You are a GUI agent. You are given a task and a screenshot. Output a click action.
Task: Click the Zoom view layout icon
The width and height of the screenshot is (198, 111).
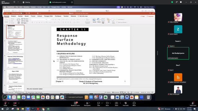coord(181,2)
